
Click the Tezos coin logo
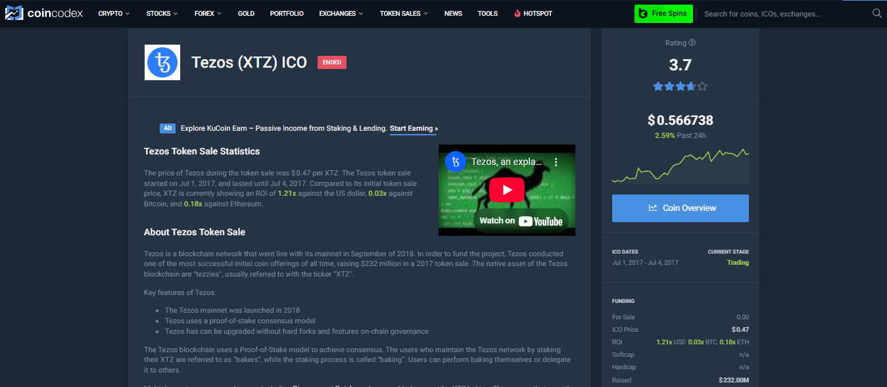[x=162, y=62]
